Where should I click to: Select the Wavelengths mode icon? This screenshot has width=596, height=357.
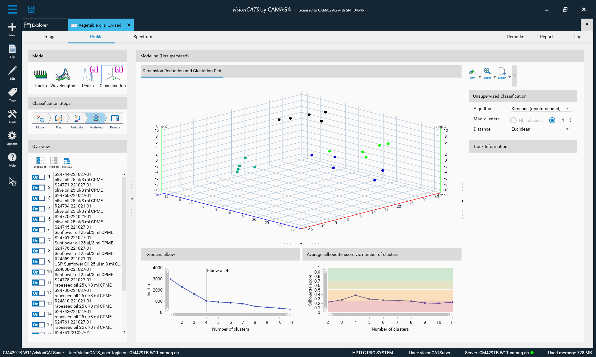(x=63, y=75)
